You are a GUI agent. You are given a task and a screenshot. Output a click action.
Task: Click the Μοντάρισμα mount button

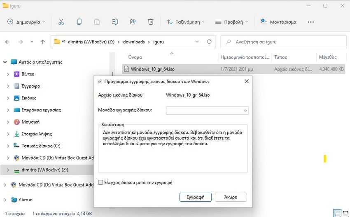coord(279,22)
